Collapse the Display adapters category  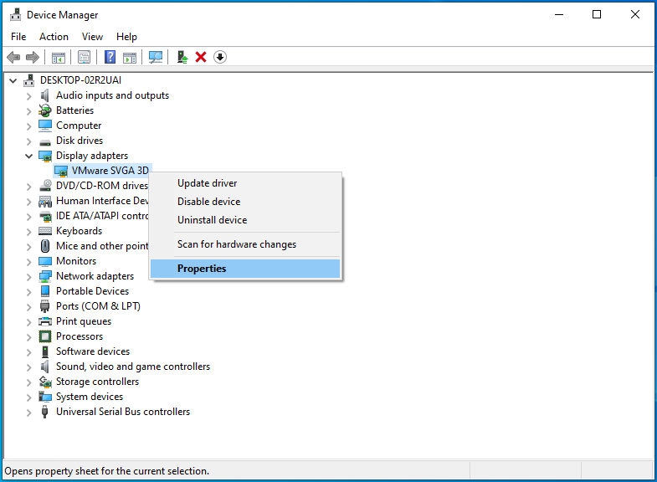28,156
